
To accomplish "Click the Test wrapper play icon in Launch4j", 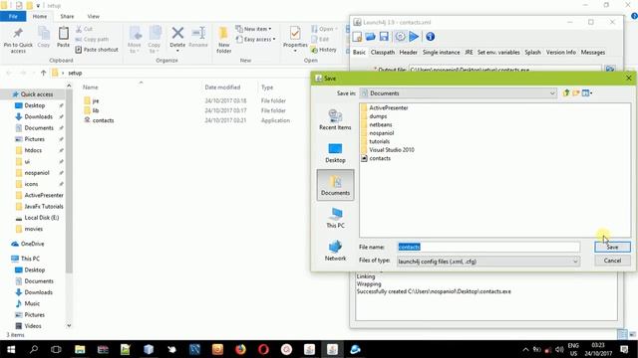I will (x=414, y=37).
